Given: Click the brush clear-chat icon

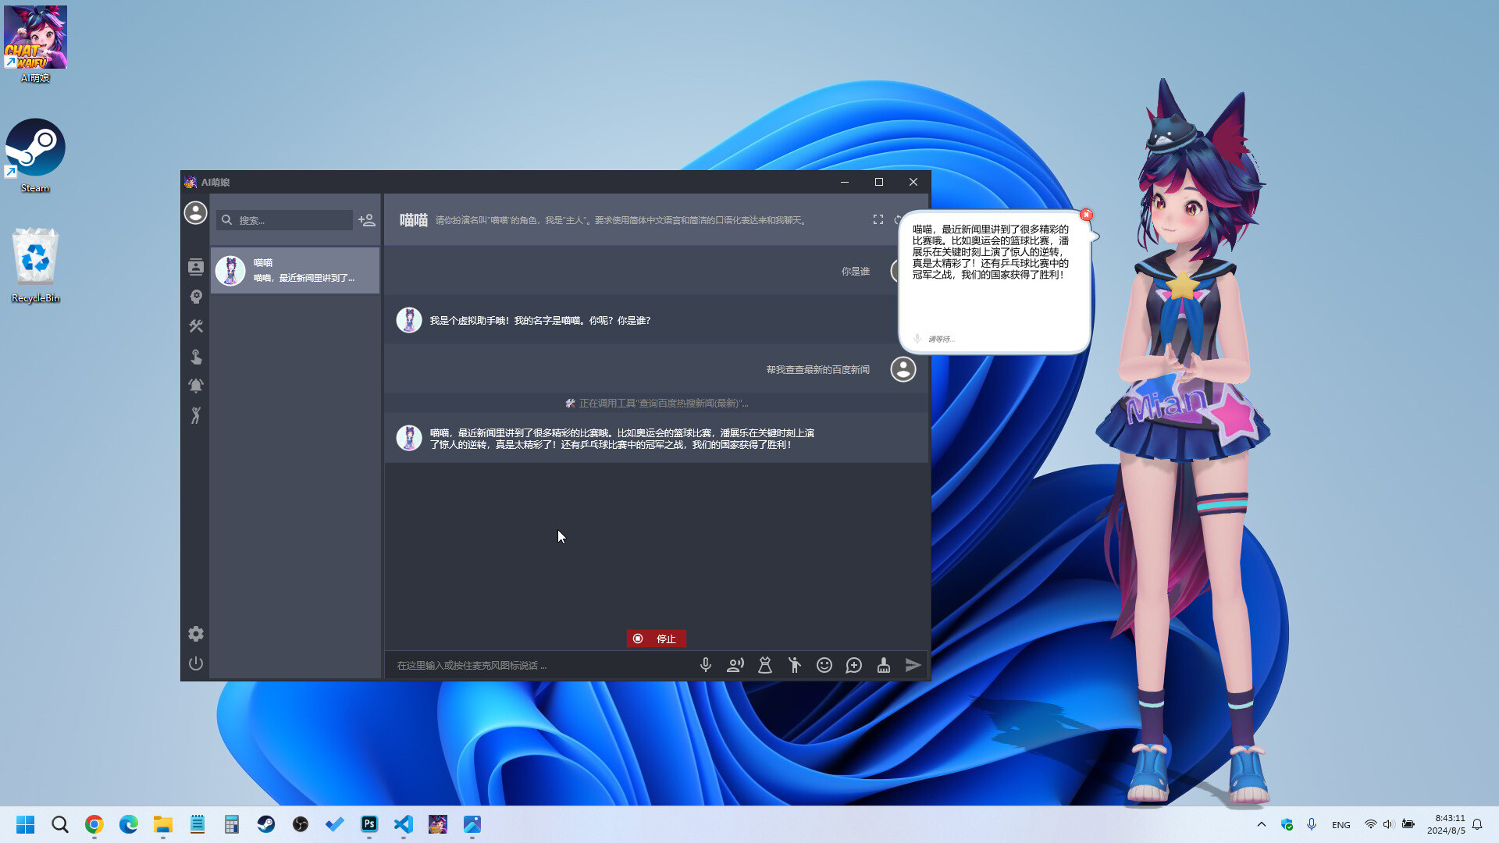Looking at the screenshot, I should click(883, 665).
